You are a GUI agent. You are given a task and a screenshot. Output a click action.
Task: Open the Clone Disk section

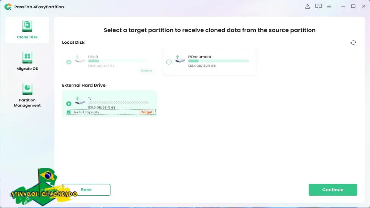pos(27,30)
